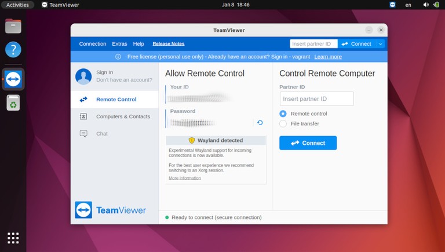Show applications grid in the dock
The image size is (445, 252).
coord(13,238)
